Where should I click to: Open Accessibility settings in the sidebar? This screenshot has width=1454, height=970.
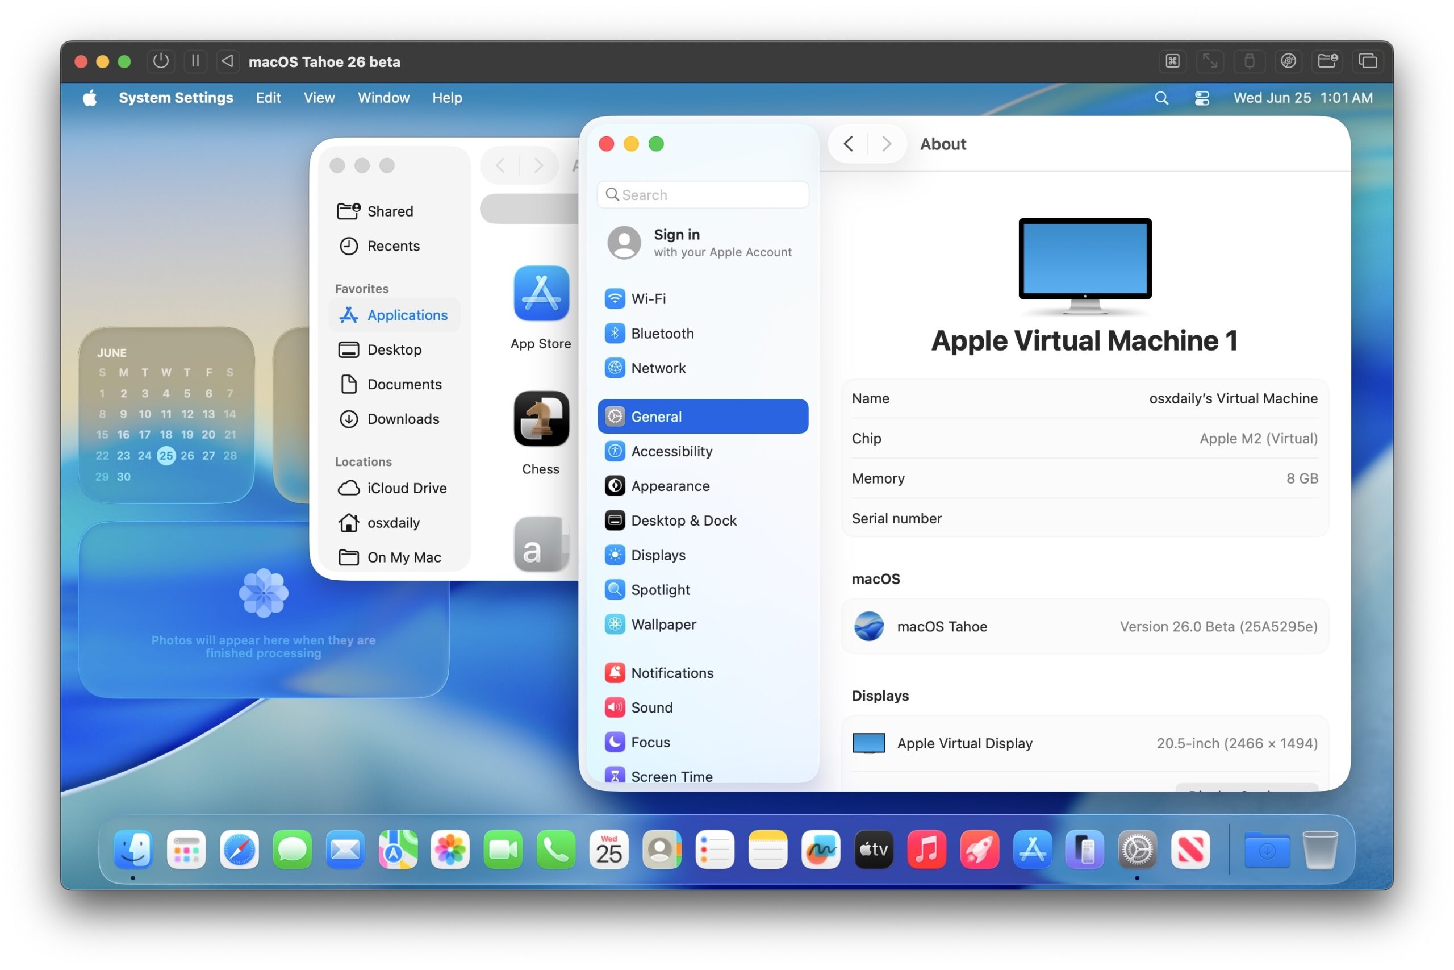pyautogui.click(x=672, y=451)
